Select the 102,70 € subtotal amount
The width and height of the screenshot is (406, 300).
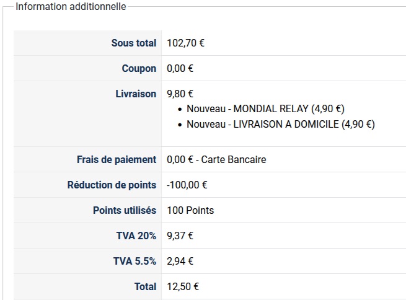(x=186, y=43)
